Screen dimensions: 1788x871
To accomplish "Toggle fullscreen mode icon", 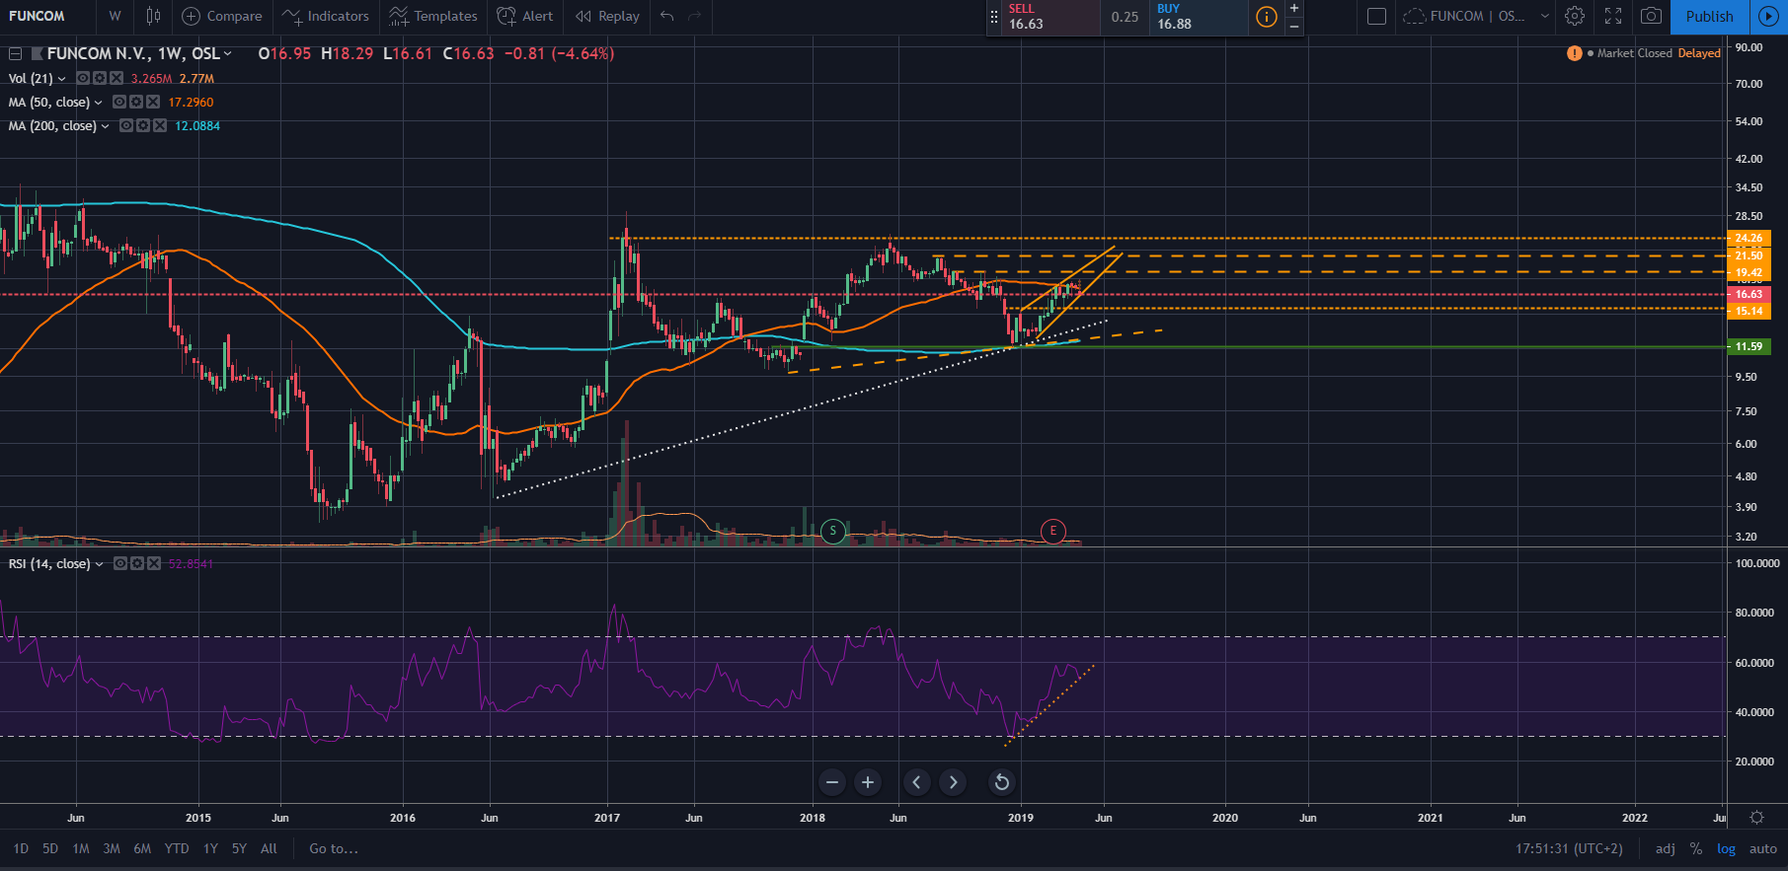I will coord(1613,16).
